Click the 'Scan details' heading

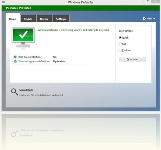26,90
